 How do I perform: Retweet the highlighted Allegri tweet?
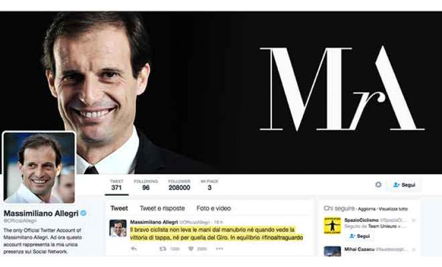click(163, 249)
